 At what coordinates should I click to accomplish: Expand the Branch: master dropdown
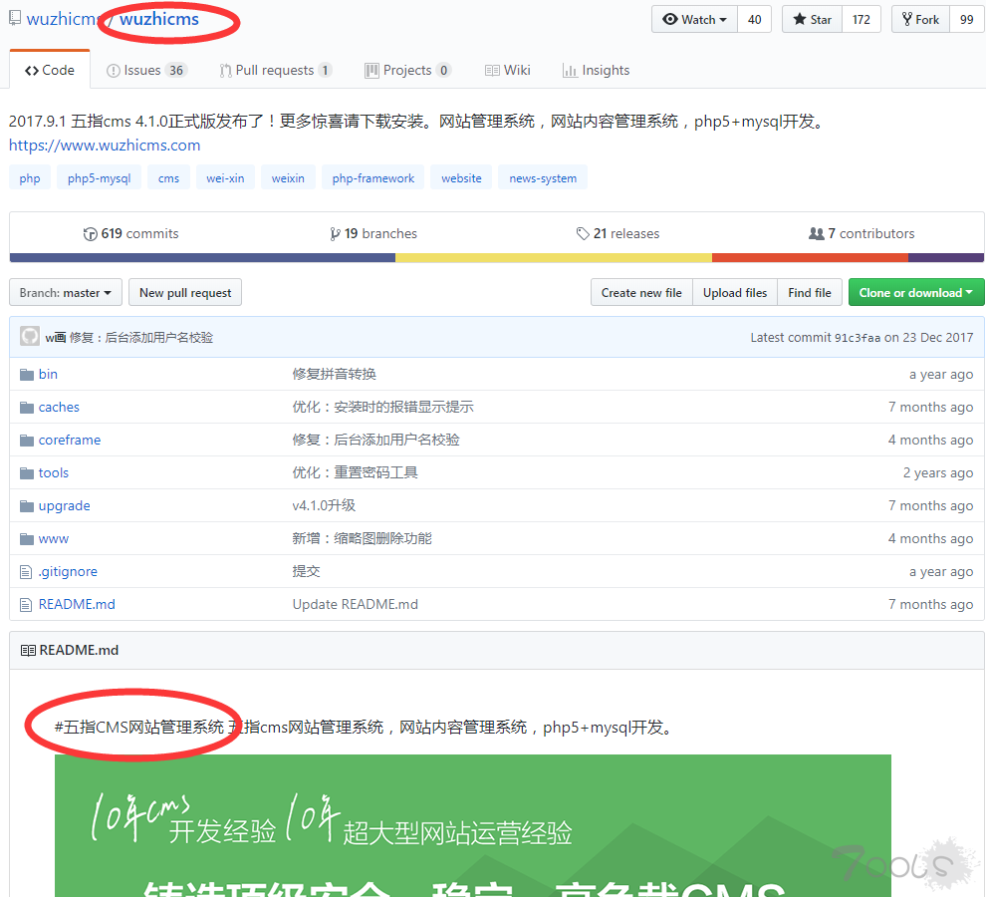point(66,293)
